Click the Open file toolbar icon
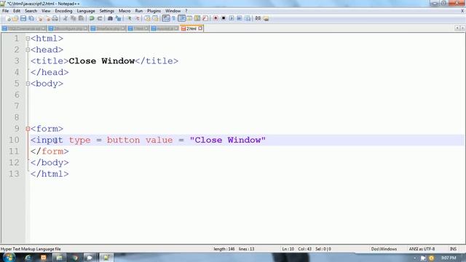The width and height of the screenshot is (466, 262). pos(15,18)
